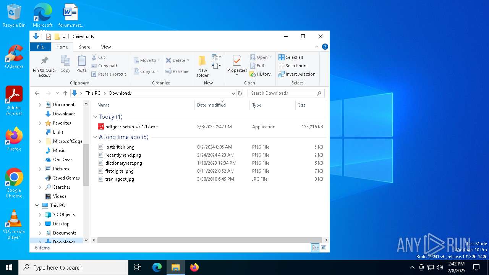Refresh the Downloads folder view

tap(240, 93)
